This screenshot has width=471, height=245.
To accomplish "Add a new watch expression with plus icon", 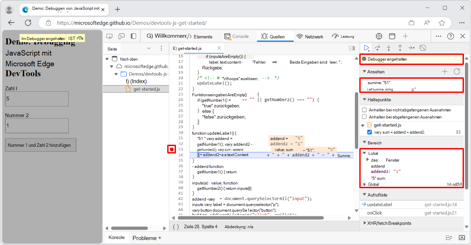I will (444, 71).
